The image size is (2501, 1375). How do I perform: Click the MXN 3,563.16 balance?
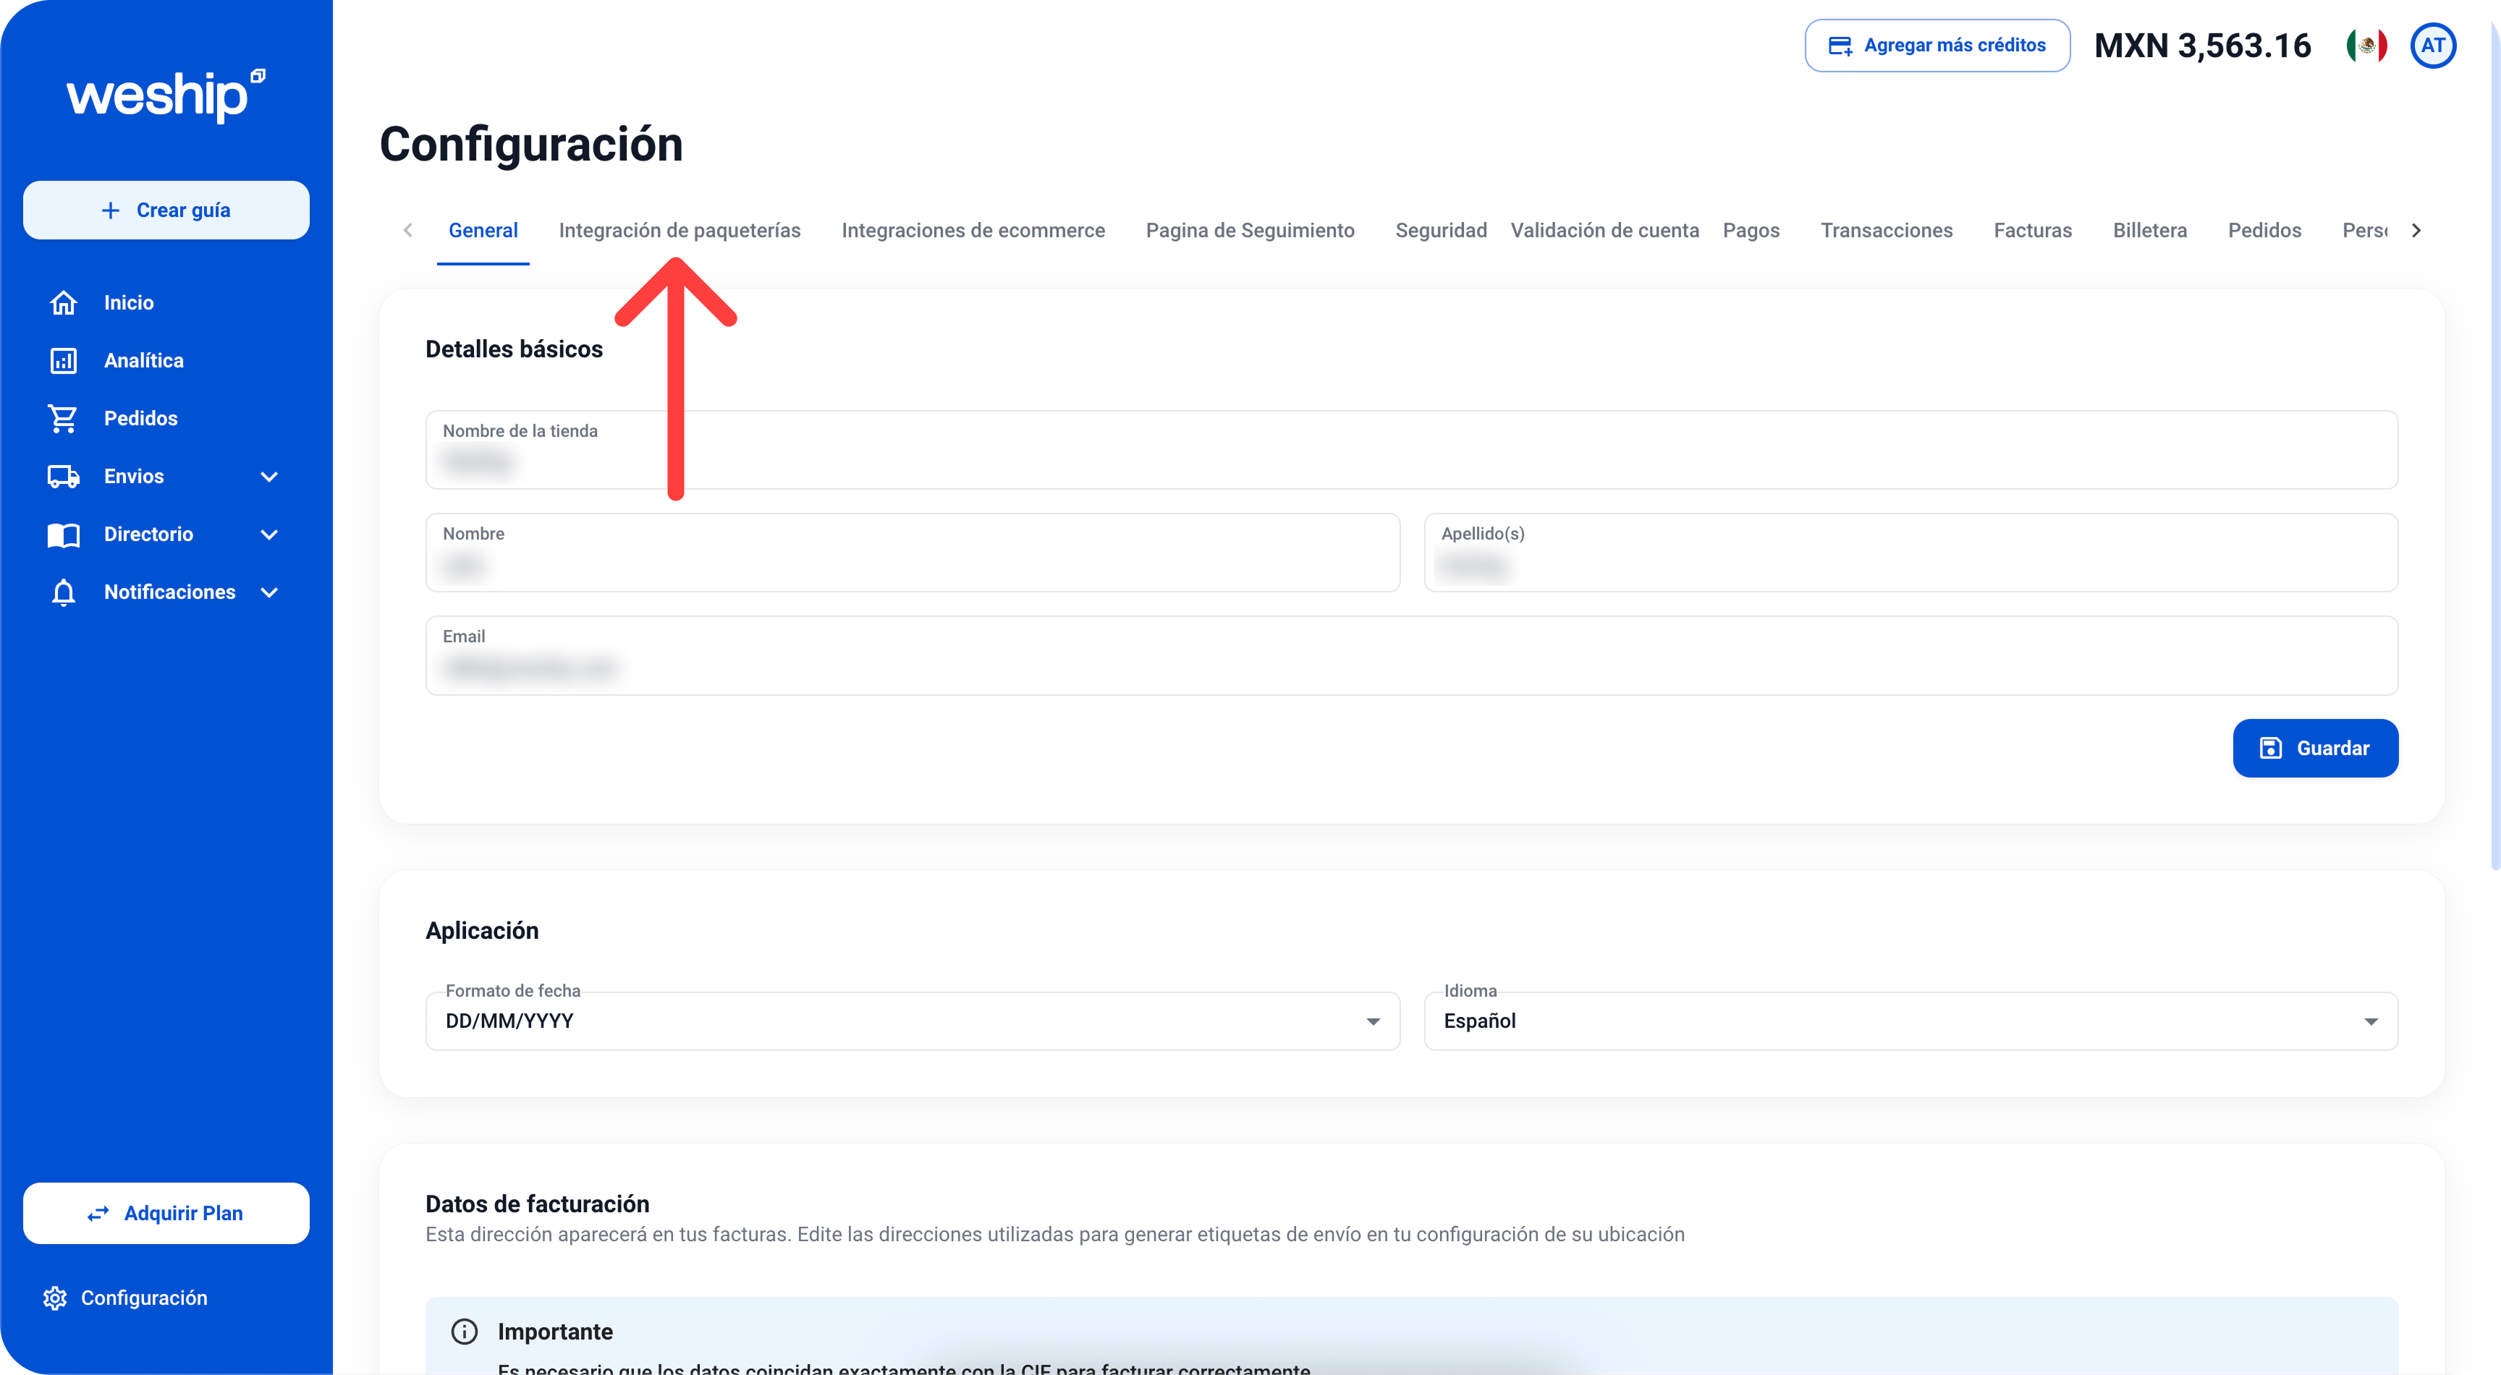coord(2202,46)
